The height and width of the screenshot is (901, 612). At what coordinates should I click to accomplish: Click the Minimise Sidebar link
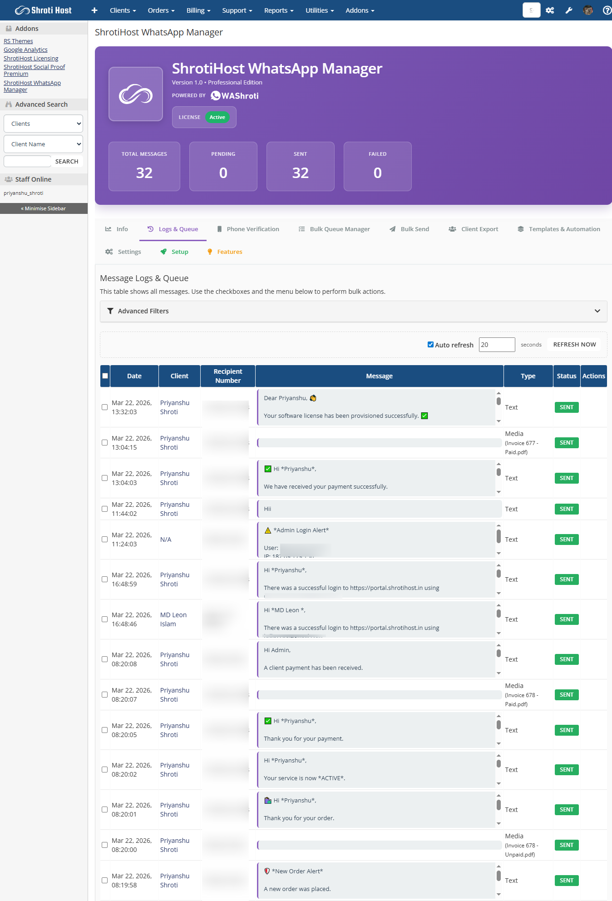coord(44,208)
